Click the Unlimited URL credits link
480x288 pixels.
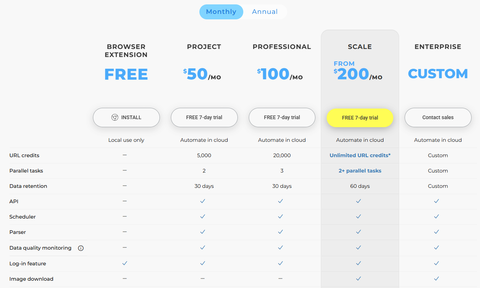click(360, 155)
